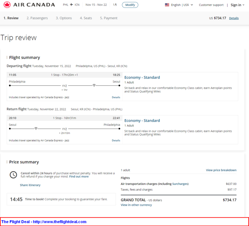Click 11:05 departure time
The height and width of the screenshot is (226, 249).
tap(13, 75)
